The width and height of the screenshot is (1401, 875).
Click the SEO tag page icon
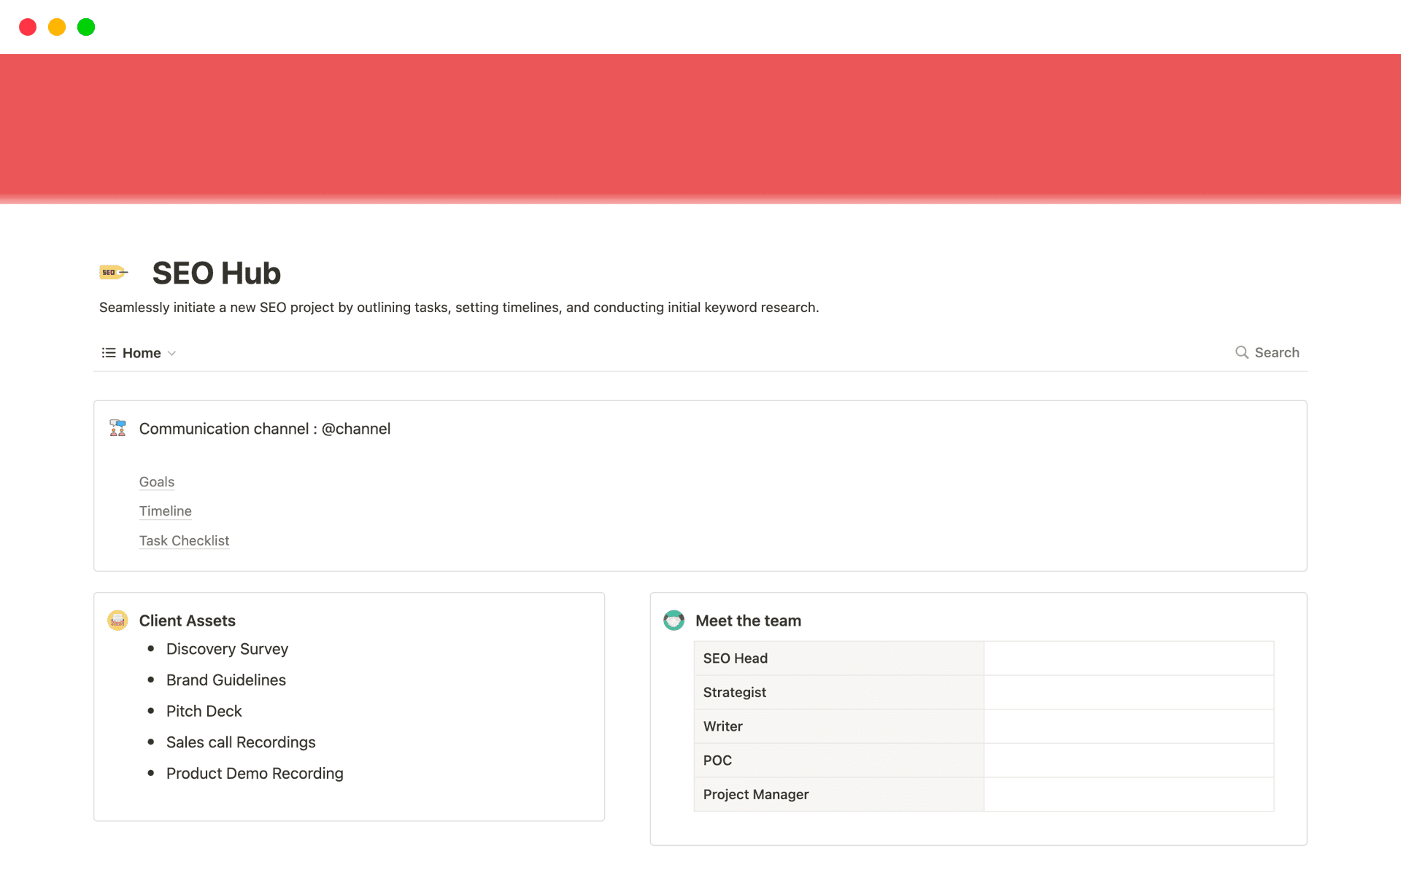(113, 272)
